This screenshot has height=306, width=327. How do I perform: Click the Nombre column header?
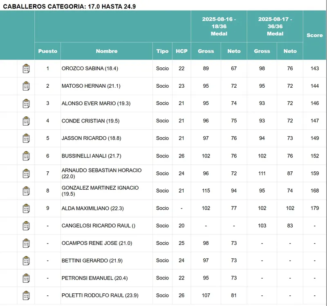coord(107,51)
